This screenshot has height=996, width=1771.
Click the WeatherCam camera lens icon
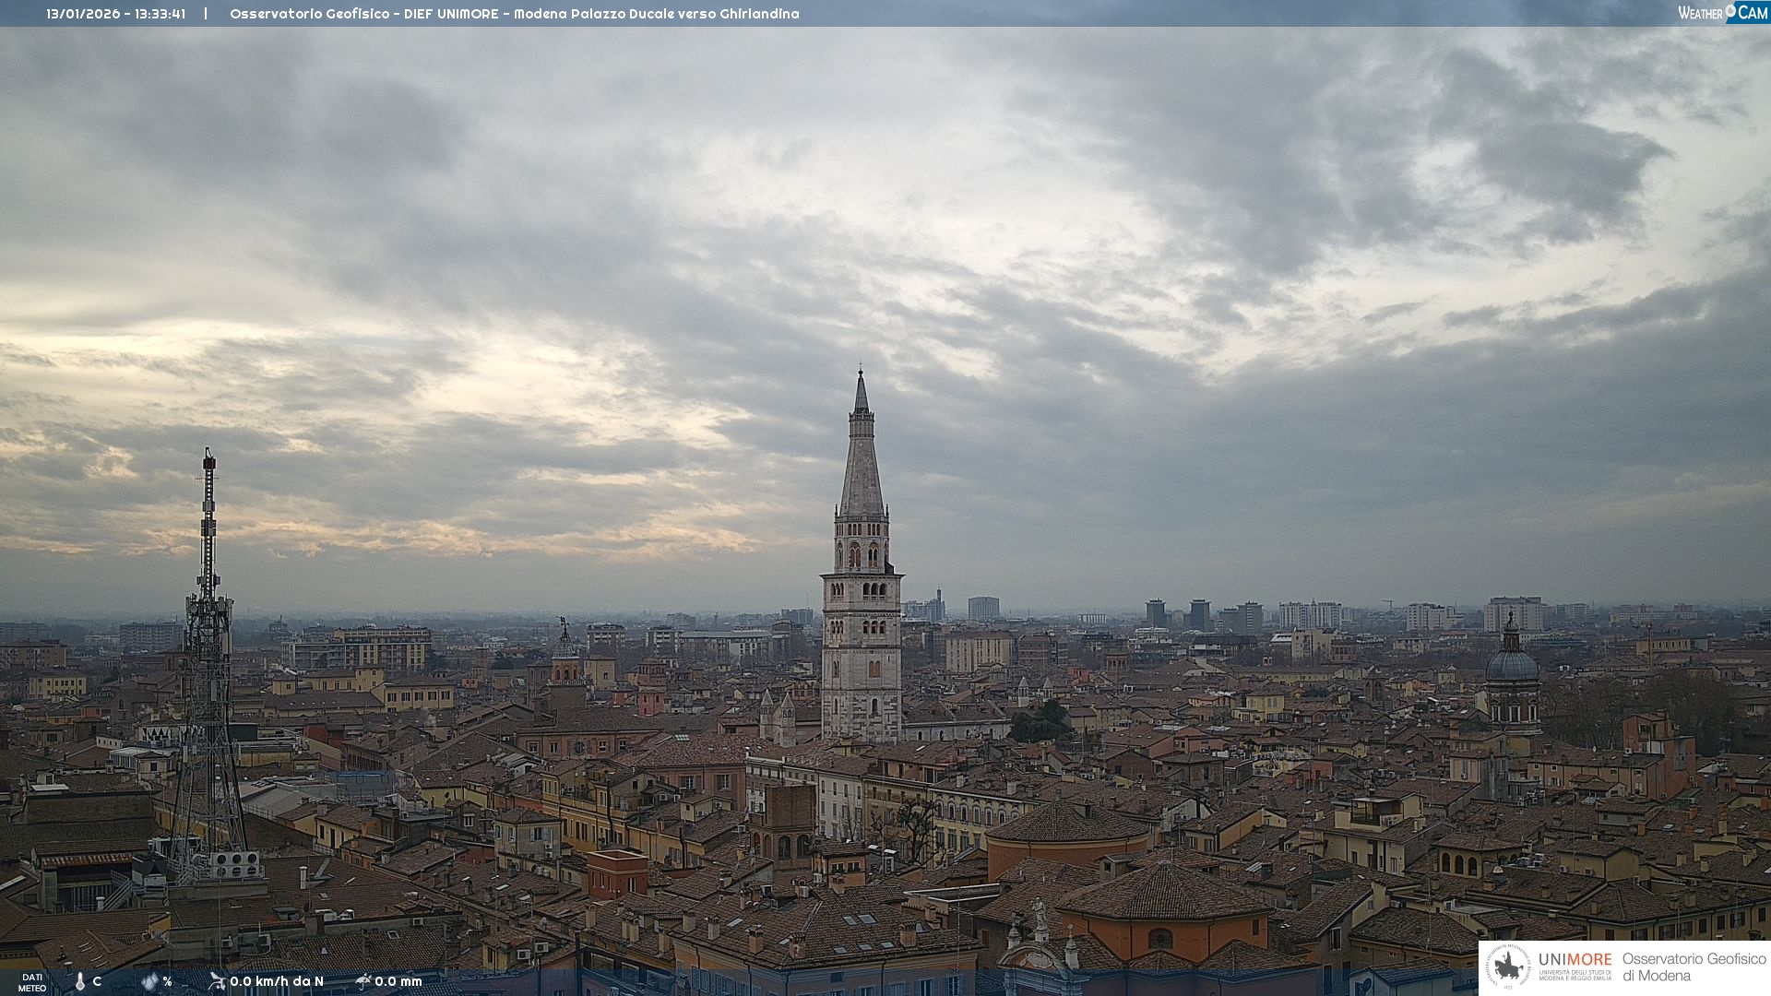coord(1730,11)
